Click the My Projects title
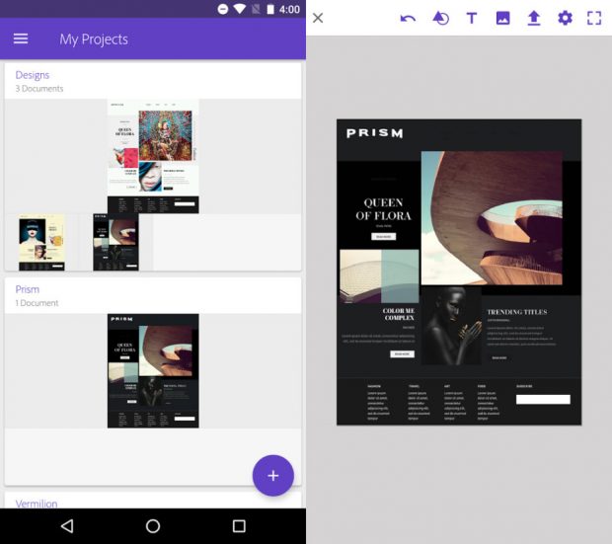This screenshot has width=612, height=544. click(94, 39)
